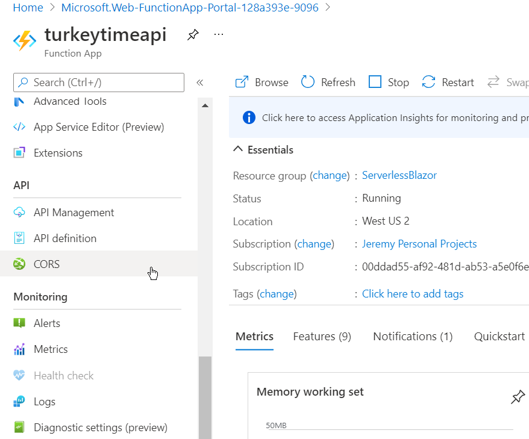Switch to the Metrics tab

coord(254,336)
